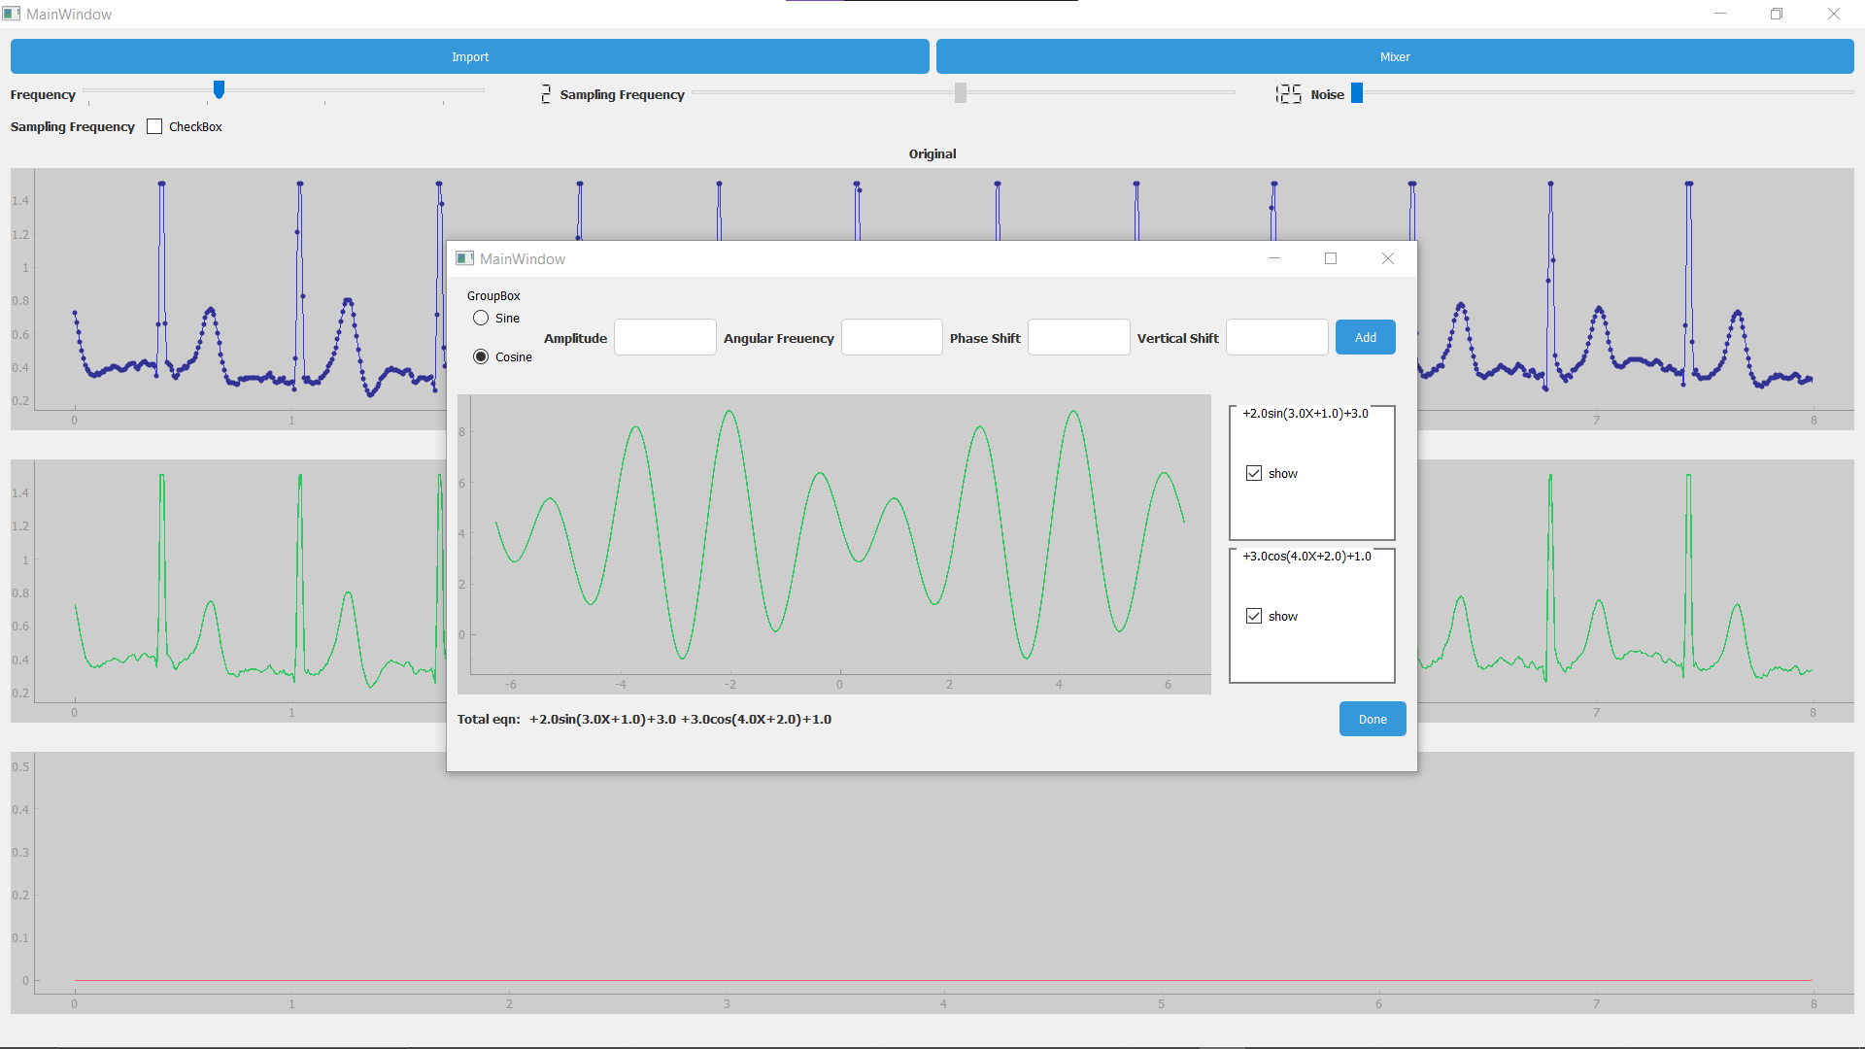The width and height of the screenshot is (1865, 1049).
Task: Uncheck show for the cos(4.0X+2.0) signal
Action: pyautogui.click(x=1254, y=616)
